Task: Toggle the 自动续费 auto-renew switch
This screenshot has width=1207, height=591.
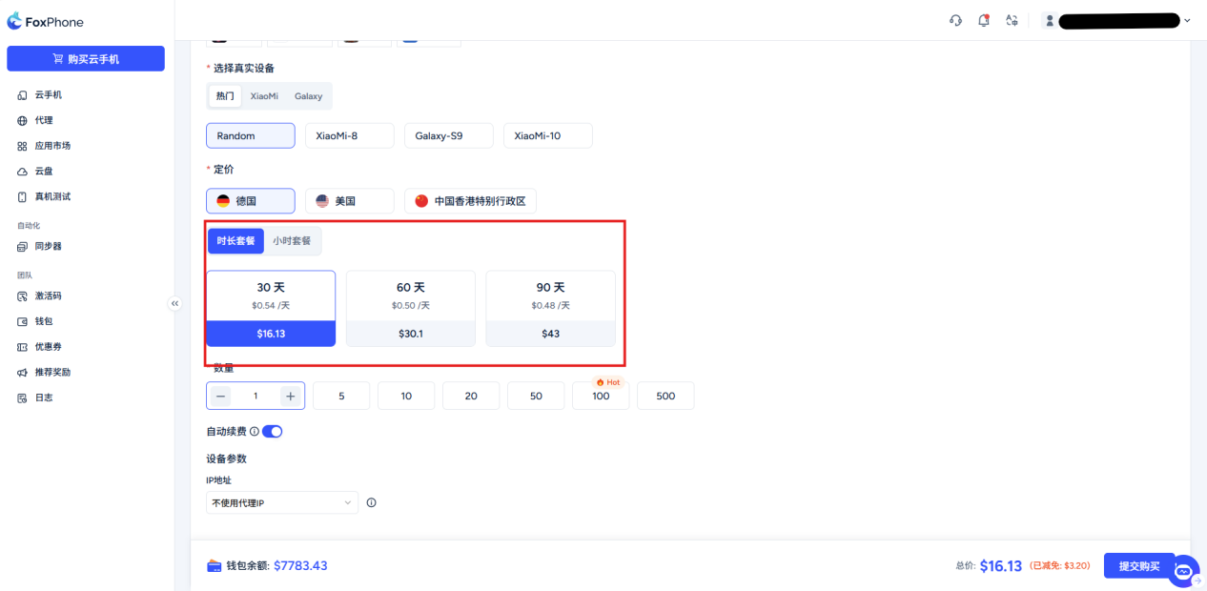Action: [273, 432]
